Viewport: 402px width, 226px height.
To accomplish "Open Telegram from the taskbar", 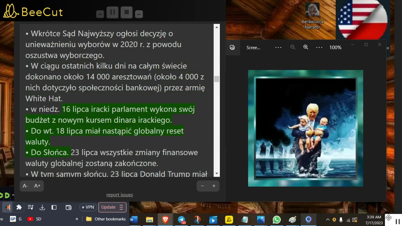I will click(182, 220).
